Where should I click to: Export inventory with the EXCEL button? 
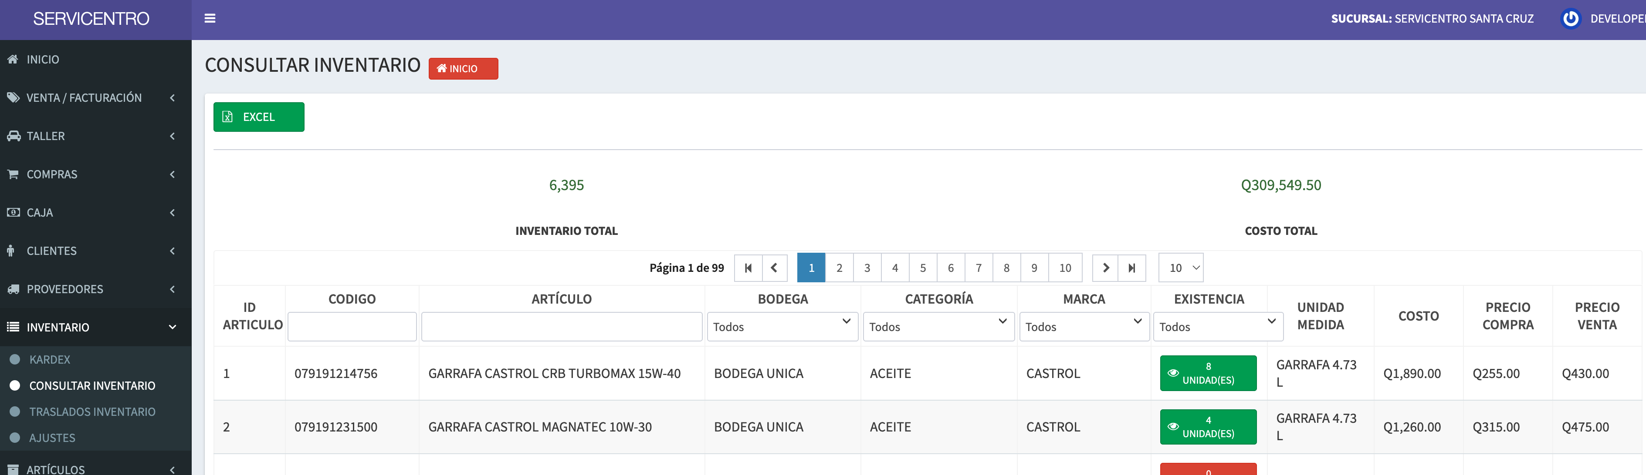coord(258,117)
